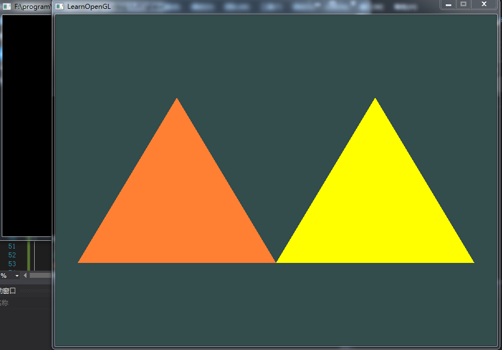Screen dimensions: 502x350
Task: Click the horizontal scrollbar left arrow
Action: 25,276
